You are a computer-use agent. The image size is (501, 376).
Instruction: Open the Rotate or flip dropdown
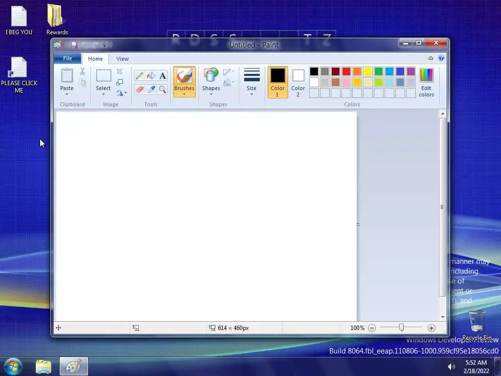coord(121,93)
